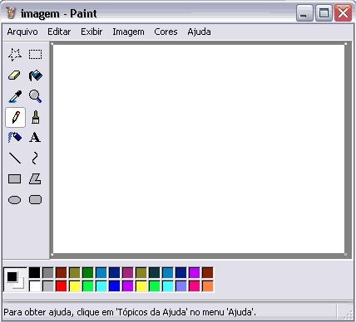This screenshot has height=322, width=356.
Task: Pick the Eraser tool
Action: pyautogui.click(x=15, y=76)
